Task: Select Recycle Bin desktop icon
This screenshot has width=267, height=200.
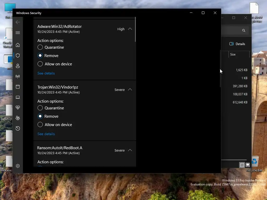Action: pyautogui.click(x=254, y=164)
